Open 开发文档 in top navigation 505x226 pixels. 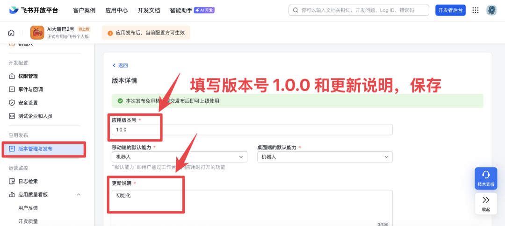click(x=149, y=10)
